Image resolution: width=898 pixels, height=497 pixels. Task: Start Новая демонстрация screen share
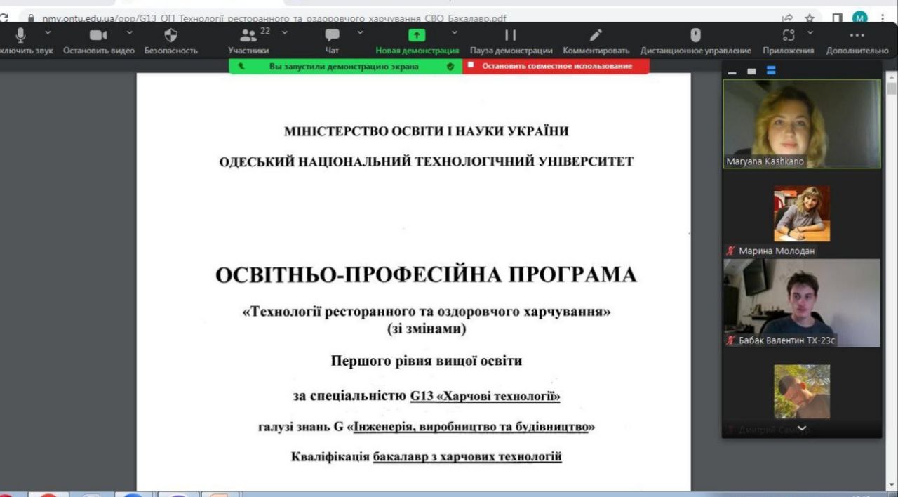[417, 36]
